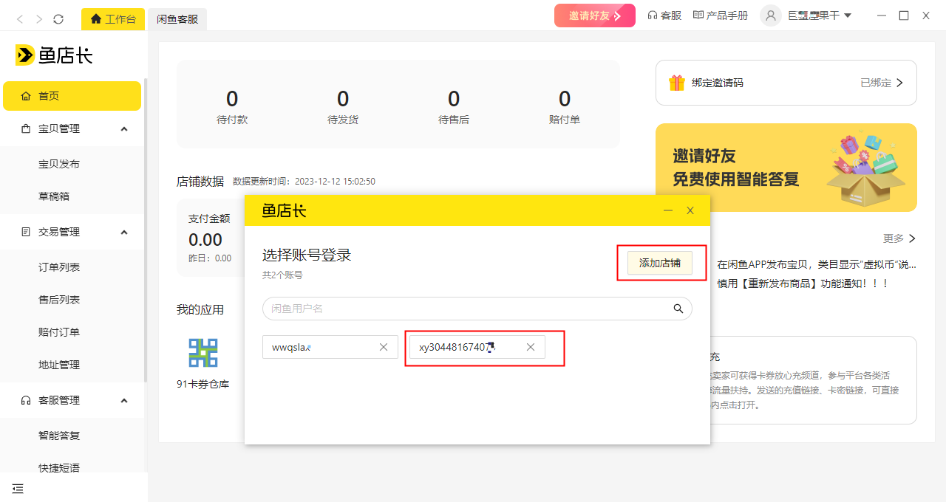Open 更多 announcements link
946x502 pixels.
click(899, 238)
